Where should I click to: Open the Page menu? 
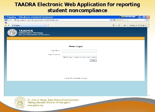click(133, 25)
